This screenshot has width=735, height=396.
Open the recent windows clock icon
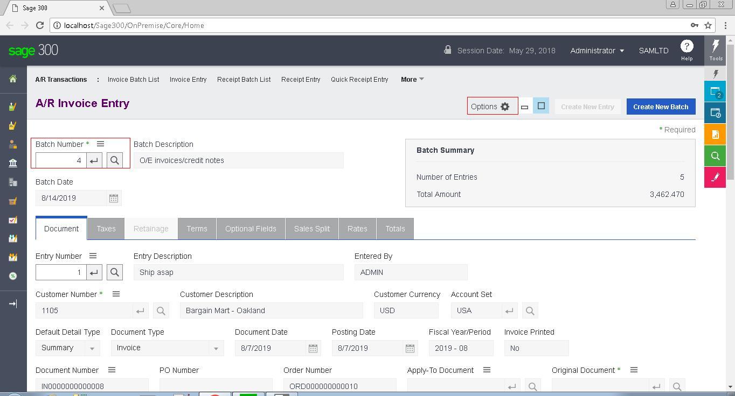pyautogui.click(x=715, y=113)
